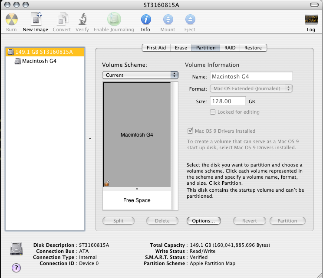Click the Disk Description ST3160815A value
Viewport: 323px width, 278px height.
point(94,245)
